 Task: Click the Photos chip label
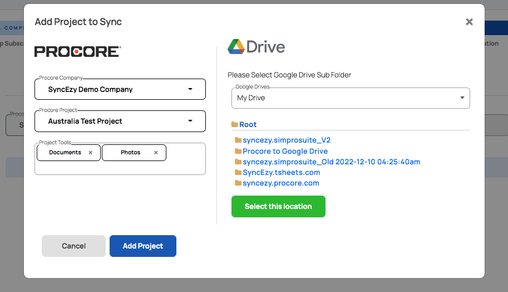coord(131,152)
